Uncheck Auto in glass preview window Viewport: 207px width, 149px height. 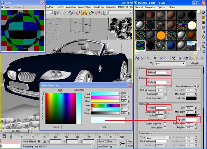pyautogui.click(x=3, y=7)
